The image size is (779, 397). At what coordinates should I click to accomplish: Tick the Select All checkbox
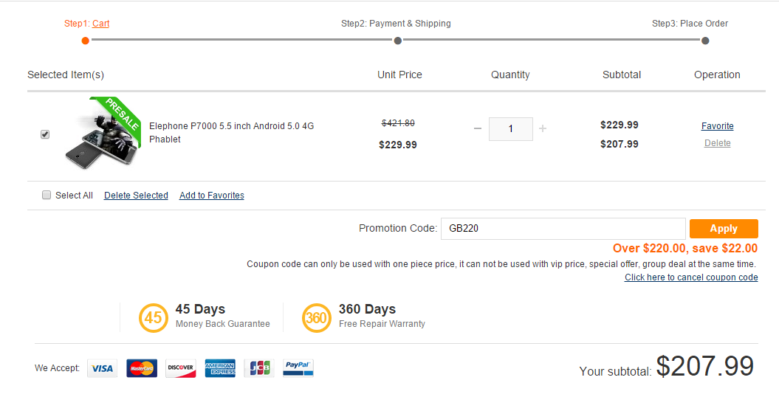pyautogui.click(x=47, y=196)
